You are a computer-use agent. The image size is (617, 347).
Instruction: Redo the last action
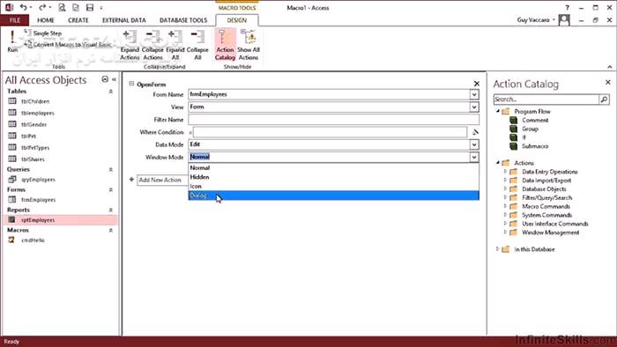[x=42, y=7]
